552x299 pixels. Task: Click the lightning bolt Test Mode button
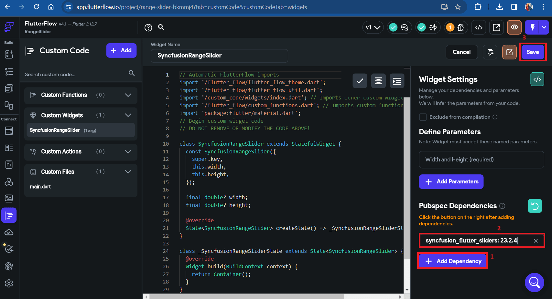(x=532, y=27)
